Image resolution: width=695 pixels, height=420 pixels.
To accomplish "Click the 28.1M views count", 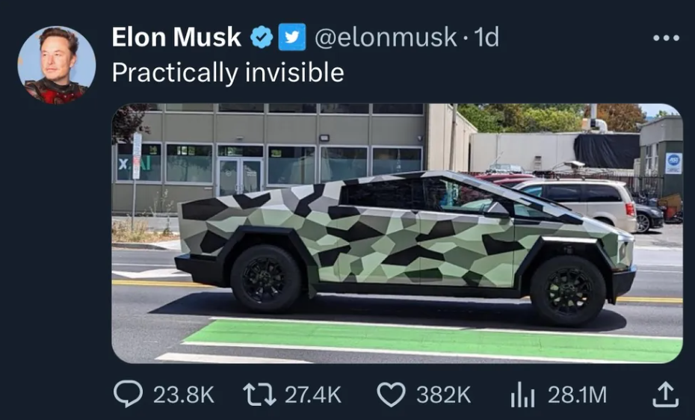I will point(577,395).
